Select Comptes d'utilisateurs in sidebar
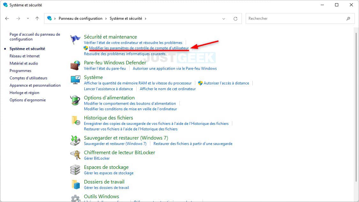This screenshot has width=359, height=202. pos(28,78)
